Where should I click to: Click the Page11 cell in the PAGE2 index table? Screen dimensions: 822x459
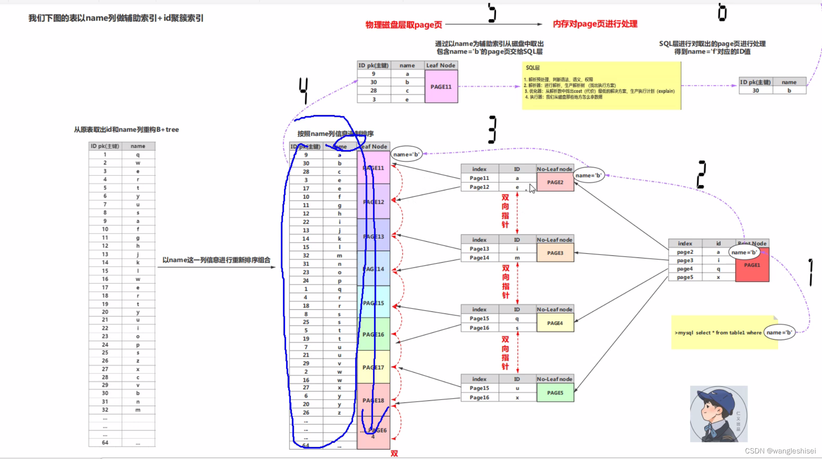pos(479,178)
